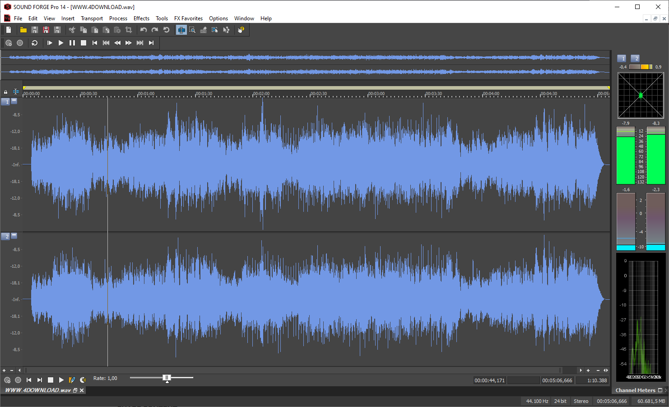
Task: Click time zoom-out minus at bottom-right
Action: 598,370
